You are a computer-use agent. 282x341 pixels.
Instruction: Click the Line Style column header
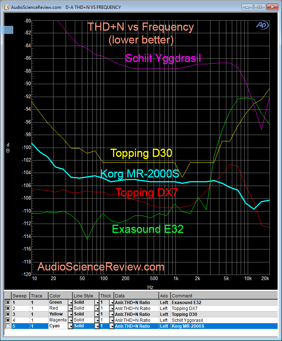[x=86, y=296]
